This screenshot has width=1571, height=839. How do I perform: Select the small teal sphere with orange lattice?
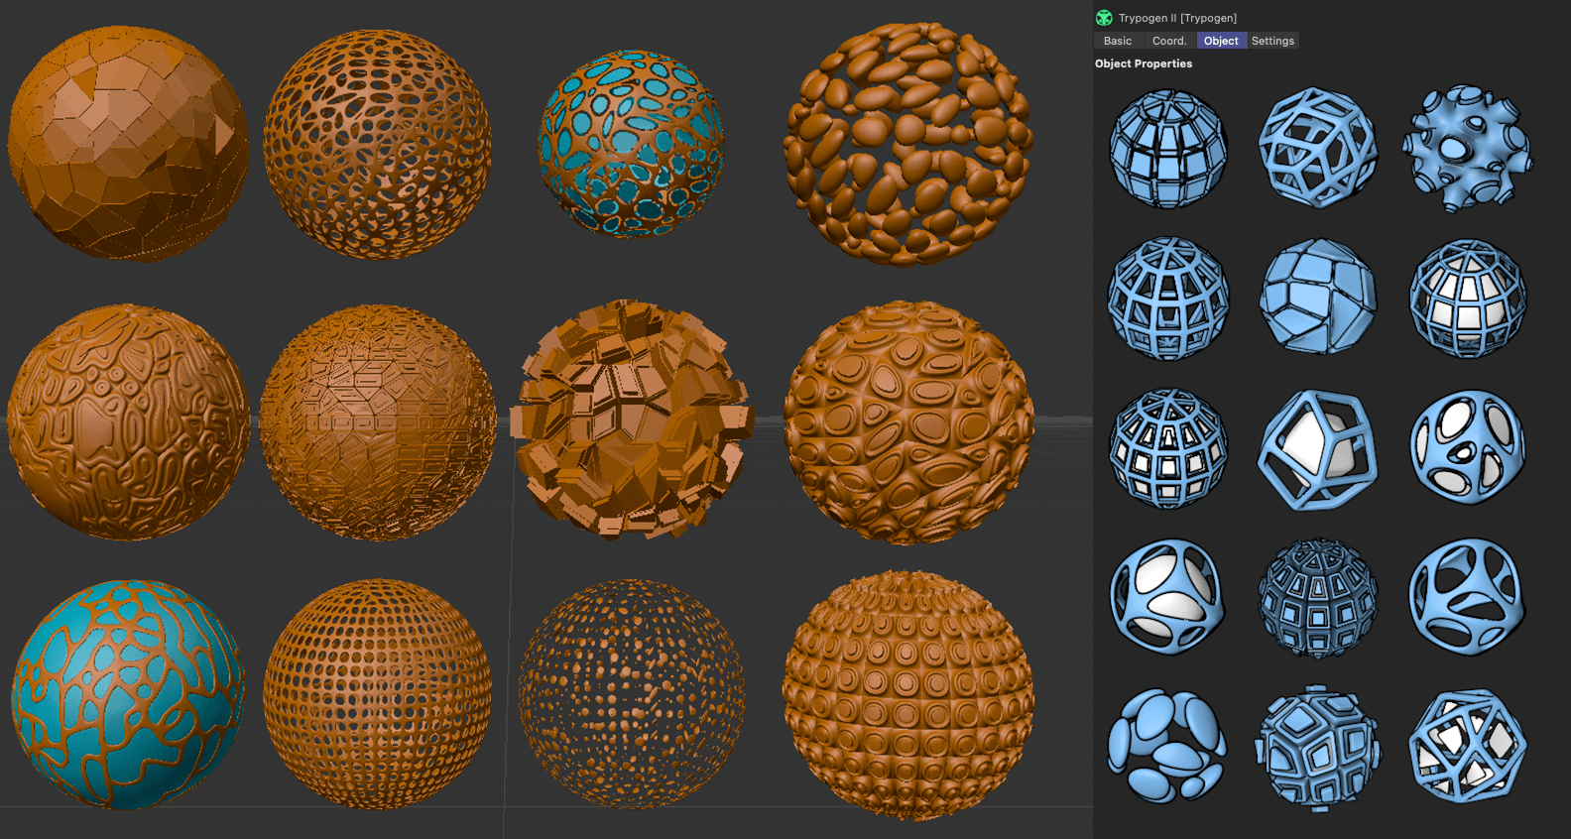click(x=631, y=144)
